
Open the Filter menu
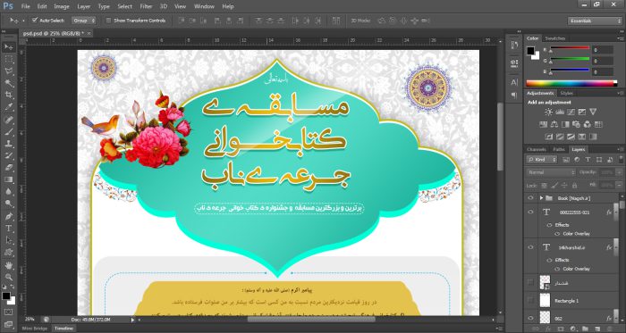click(x=146, y=6)
